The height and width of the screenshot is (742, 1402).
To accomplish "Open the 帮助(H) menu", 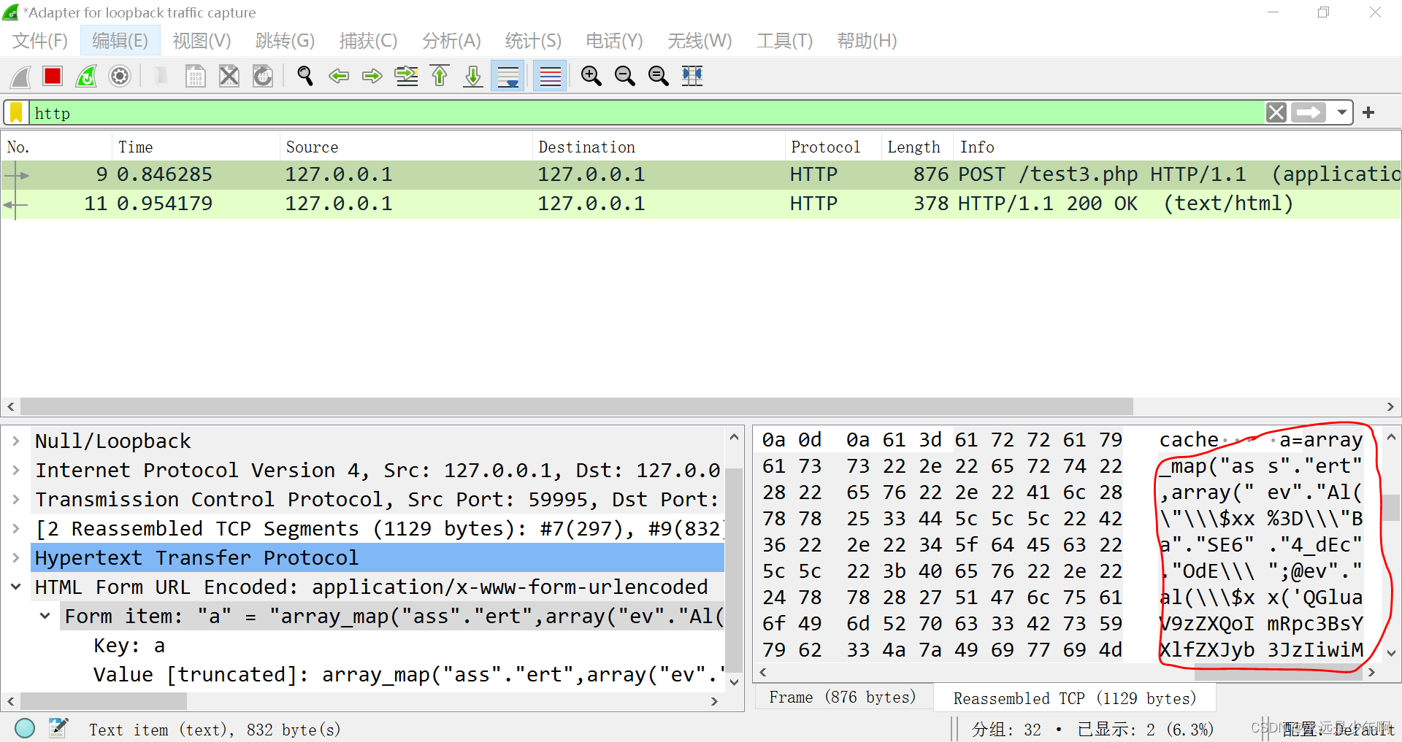I will pyautogui.click(x=867, y=41).
